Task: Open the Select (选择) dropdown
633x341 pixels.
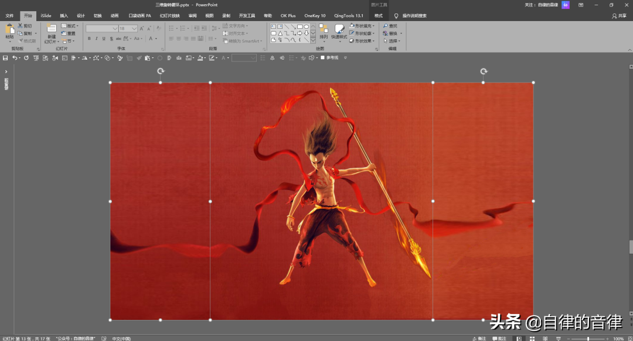Action: point(392,41)
